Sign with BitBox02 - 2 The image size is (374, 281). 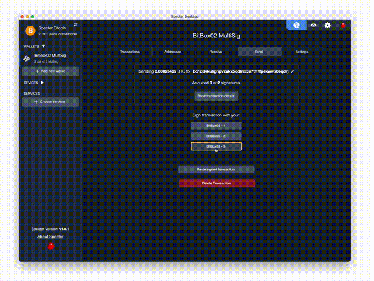click(216, 136)
